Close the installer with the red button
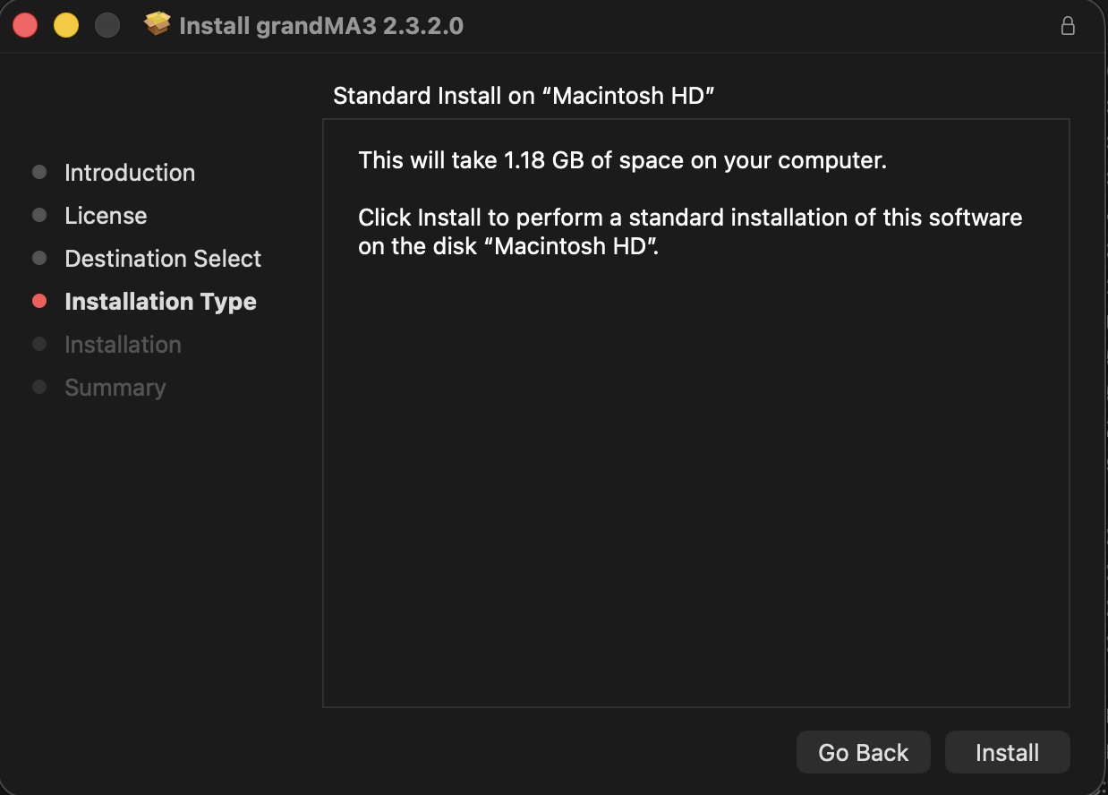Screen dimensions: 1108x795 coord(26,26)
